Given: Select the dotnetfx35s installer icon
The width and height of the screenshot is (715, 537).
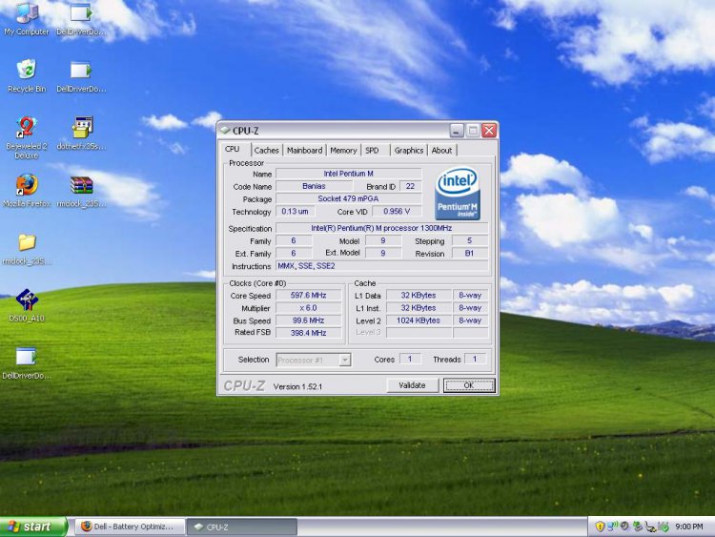Looking at the screenshot, I should pyautogui.click(x=82, y=134).
